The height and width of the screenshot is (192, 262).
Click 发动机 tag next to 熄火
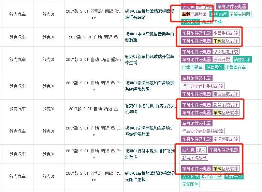coord(188,150)
